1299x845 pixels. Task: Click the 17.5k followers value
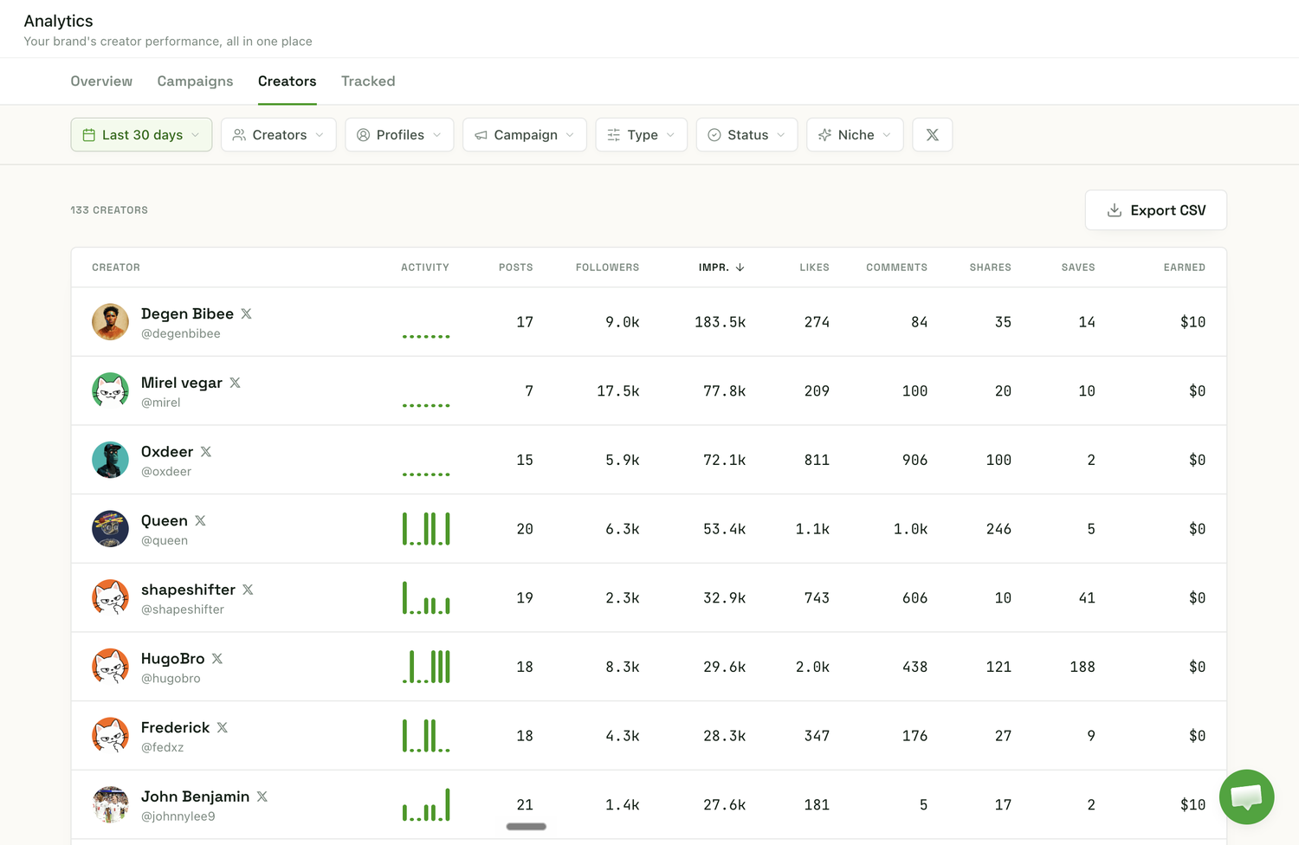point(617,391)
